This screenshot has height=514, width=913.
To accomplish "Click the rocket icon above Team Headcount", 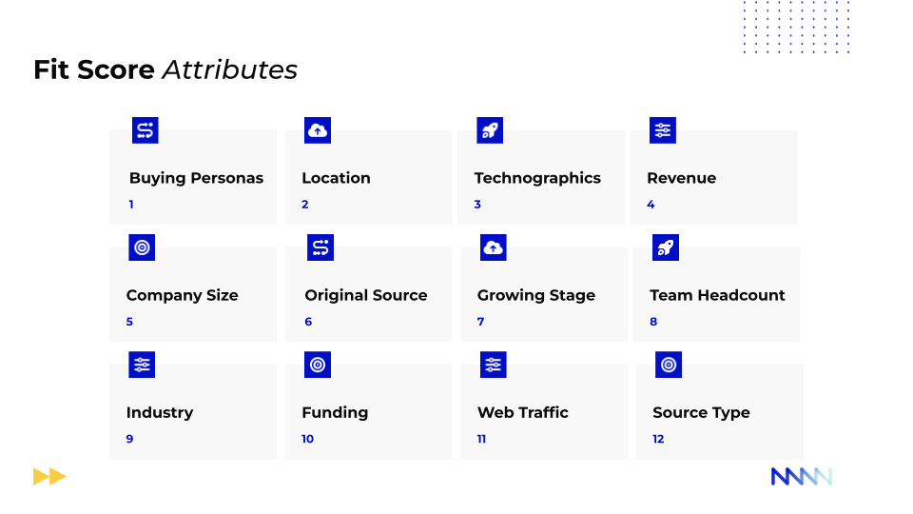I will pos(666,247).
